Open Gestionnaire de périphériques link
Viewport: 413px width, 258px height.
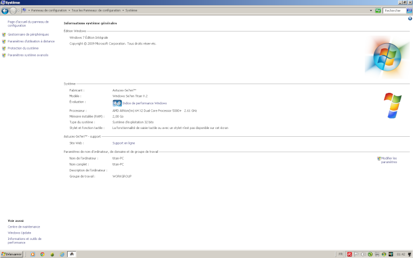coord(28,35)
